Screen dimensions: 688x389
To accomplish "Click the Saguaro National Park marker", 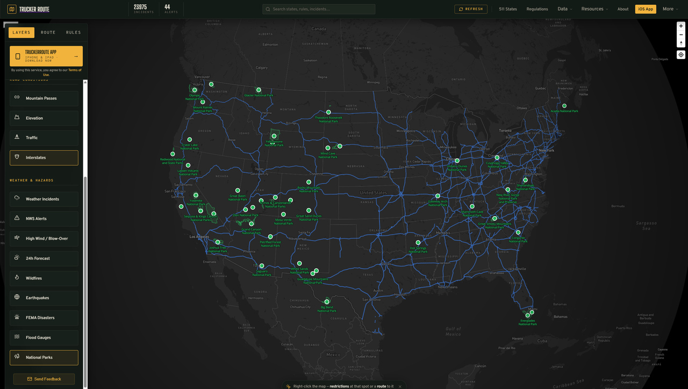I will point(262,266).
